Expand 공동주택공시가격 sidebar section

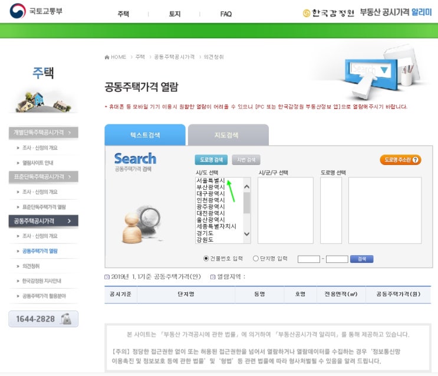click(43, 221)
